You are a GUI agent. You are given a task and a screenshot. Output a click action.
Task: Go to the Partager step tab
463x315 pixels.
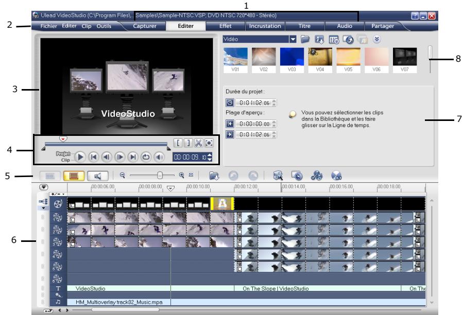click(383, 26)
